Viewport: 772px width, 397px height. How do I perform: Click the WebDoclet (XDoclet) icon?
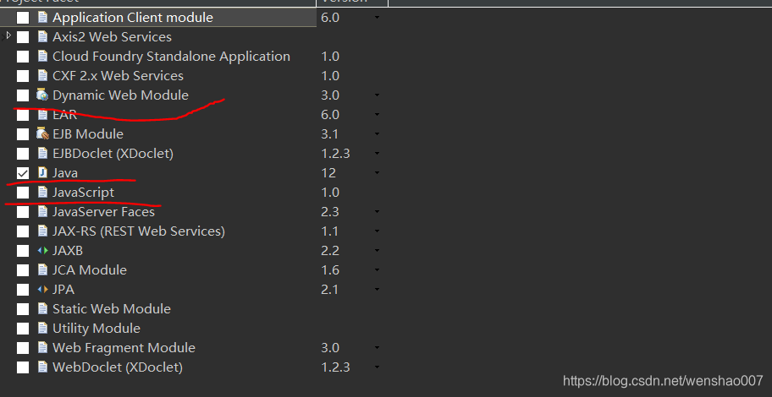42,367
